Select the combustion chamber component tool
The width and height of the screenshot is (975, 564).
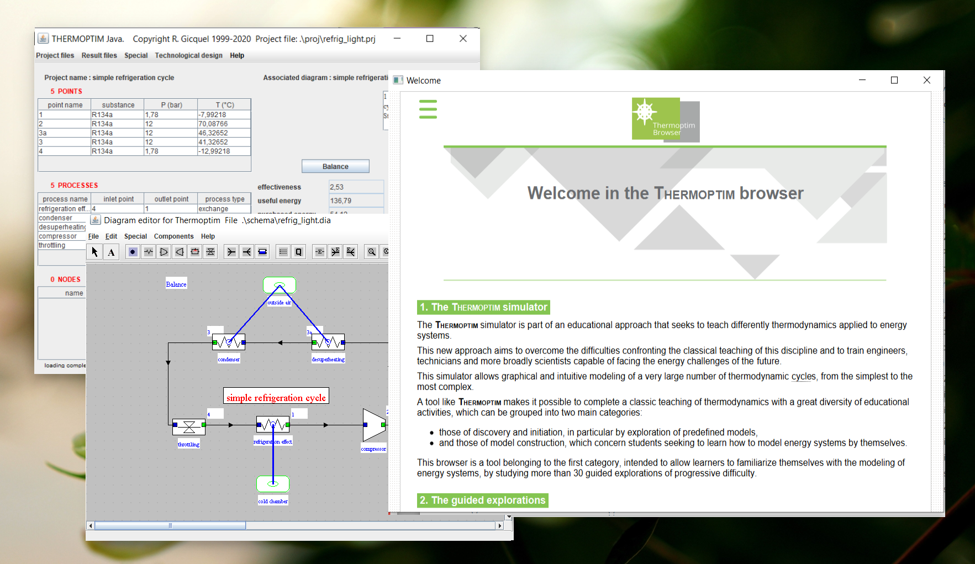point(195,252)
